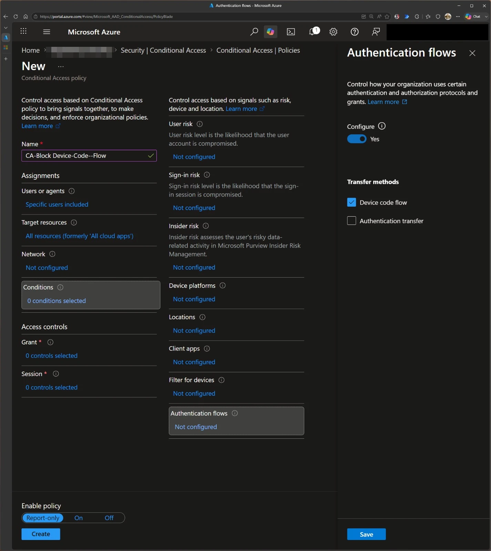
Task: Configure Sign-in risk condition
Action: [194, 208]
